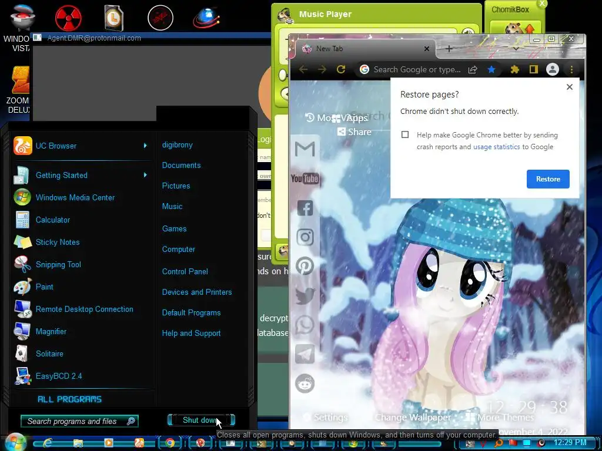Click the Windows Start orb
The height and width of the screenshot is (451, 602).
tap(15, 442)
